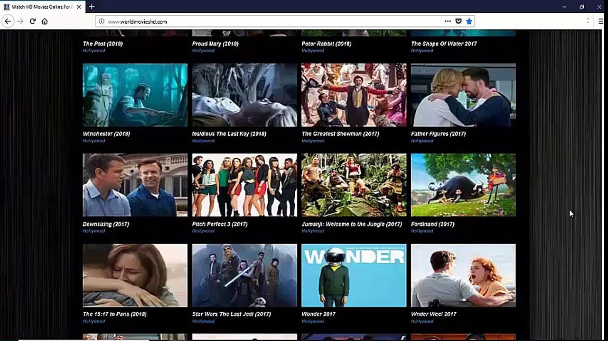608x341 pixels.
Task: Click the title link The Post (2018)
Action: tap(103, 44)
